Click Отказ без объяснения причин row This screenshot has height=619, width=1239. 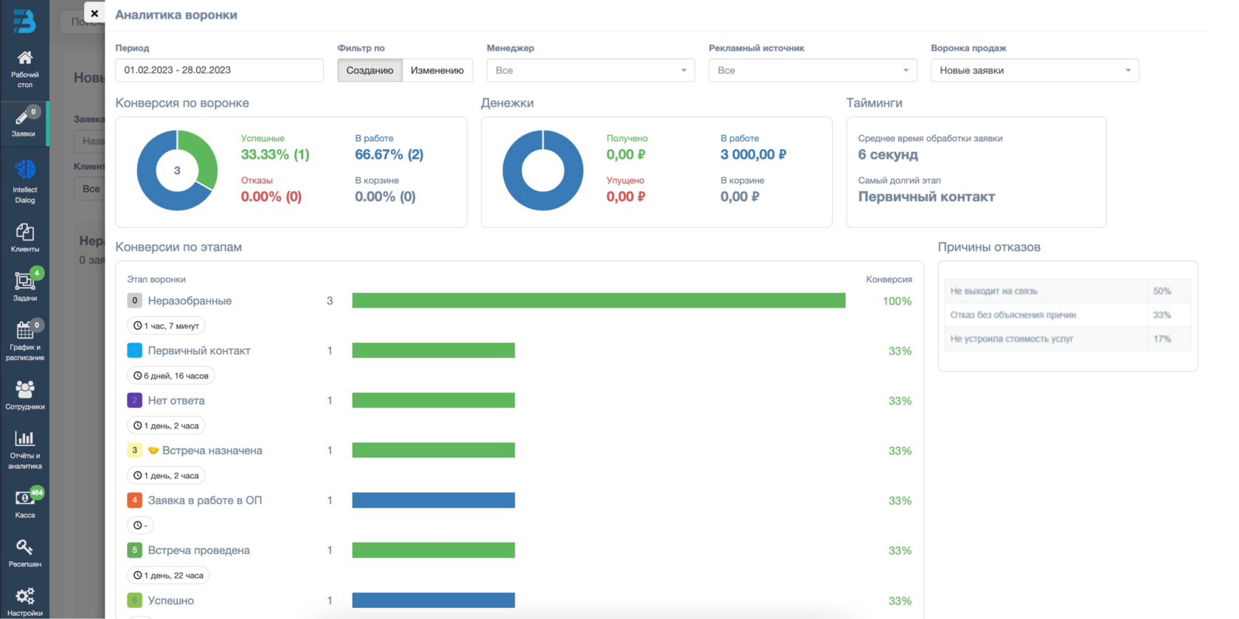pos(1067,315)
